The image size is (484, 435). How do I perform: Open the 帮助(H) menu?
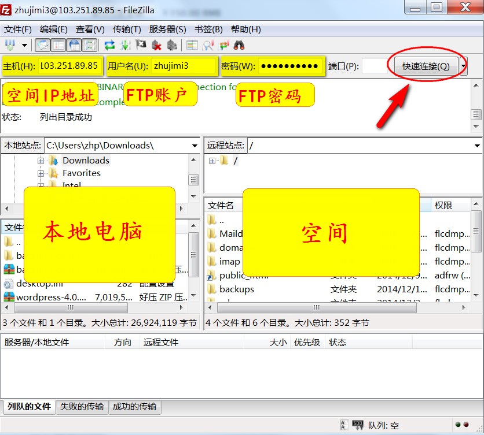(x=245, y=29)
